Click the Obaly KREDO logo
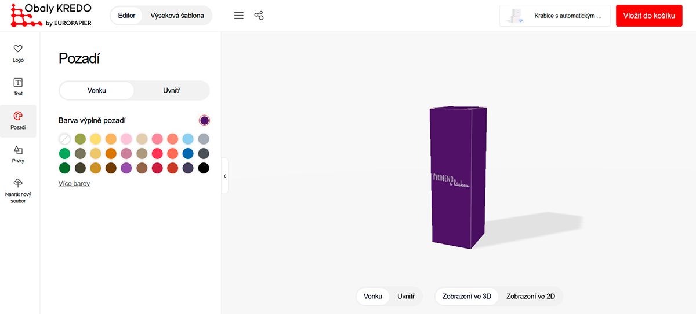Image resolution: width=696 pixels, height=314 pixels. 51,16
